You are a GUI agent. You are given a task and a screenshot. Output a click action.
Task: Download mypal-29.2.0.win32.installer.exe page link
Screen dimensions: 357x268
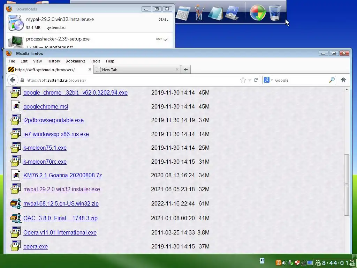(61, 189)
